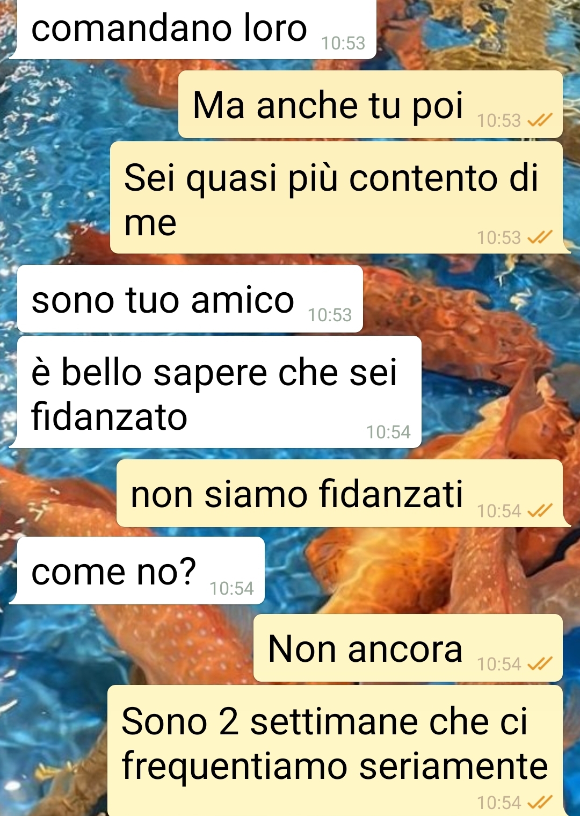Click the 10:53 timestamp on 'comandano loro'
This screenshot has height=816, width=580.
point(343,43)
